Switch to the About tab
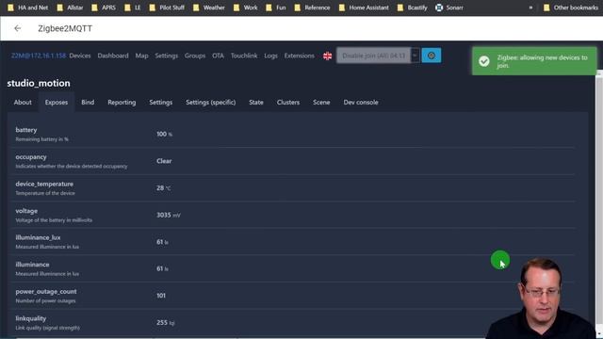The width and height of the screenshot is (603, 339). pyautogui.click(x=23, y=103)
